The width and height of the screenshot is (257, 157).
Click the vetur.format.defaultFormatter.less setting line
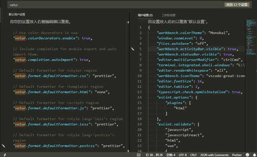pos(65,124)
